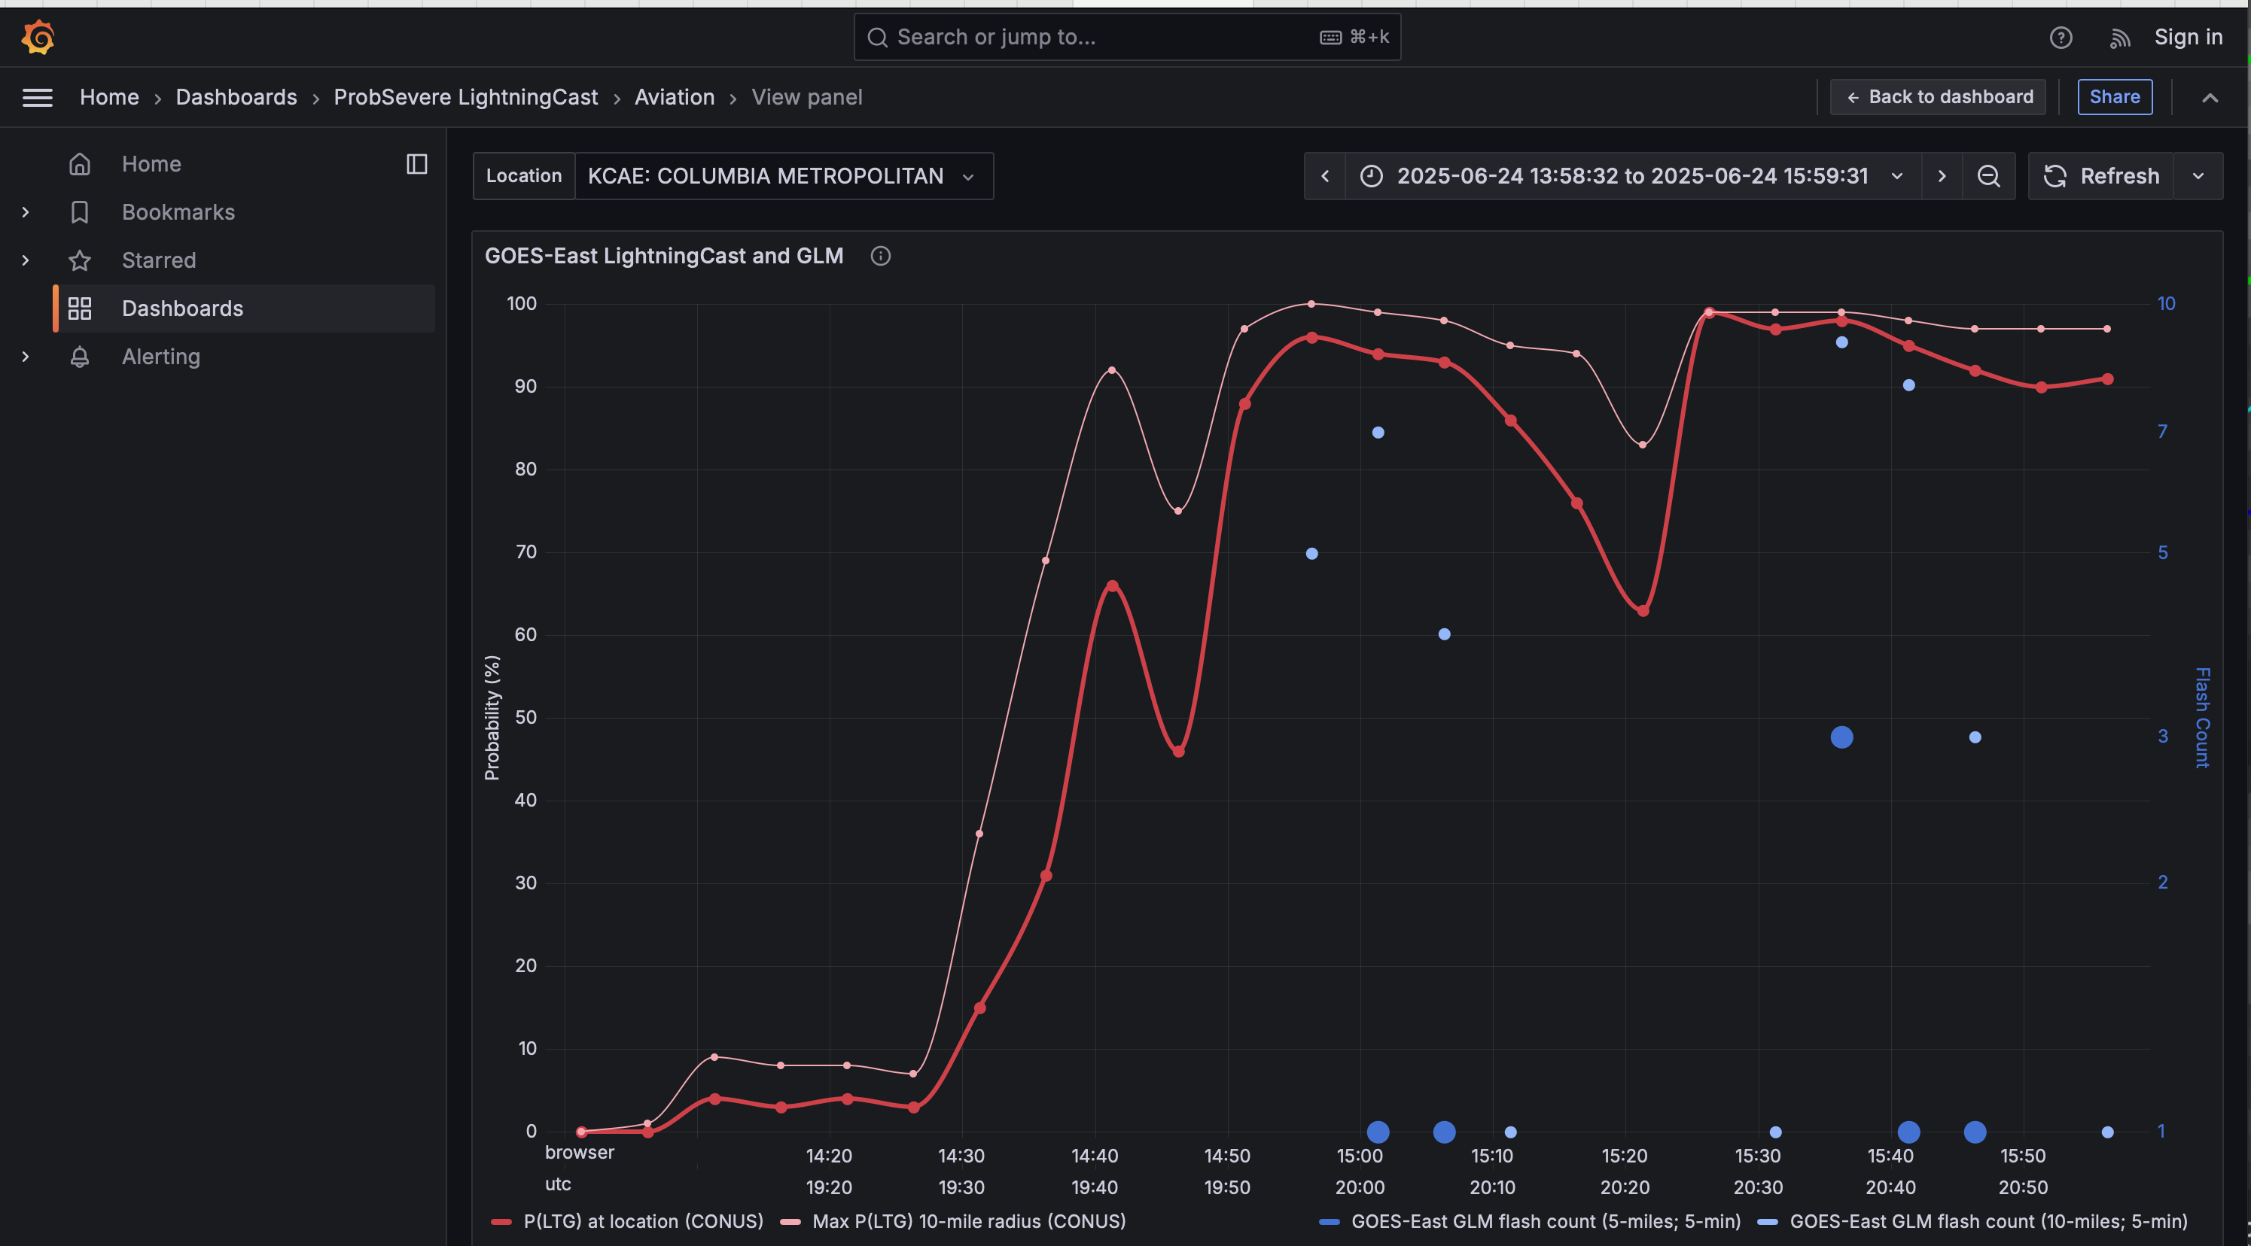Click the clock icon in time picker

tap(1371, 176)
